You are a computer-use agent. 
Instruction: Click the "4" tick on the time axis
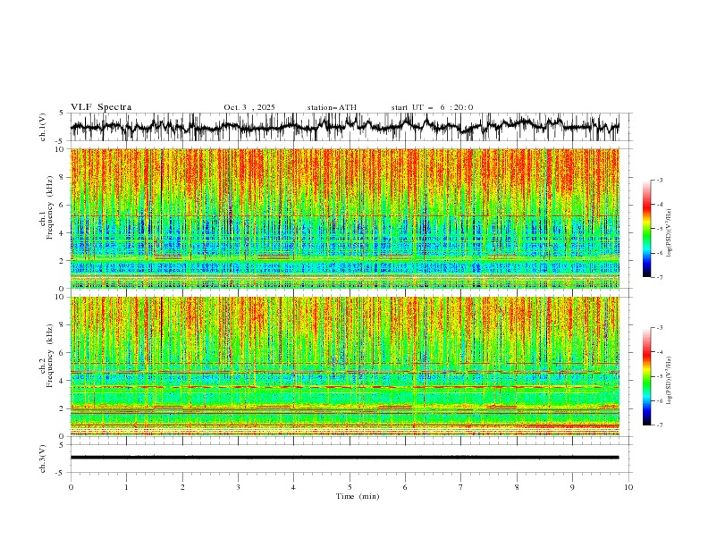293,487
